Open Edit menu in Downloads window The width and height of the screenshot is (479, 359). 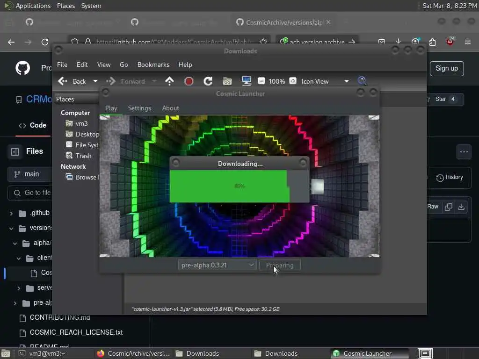point(82,65)
